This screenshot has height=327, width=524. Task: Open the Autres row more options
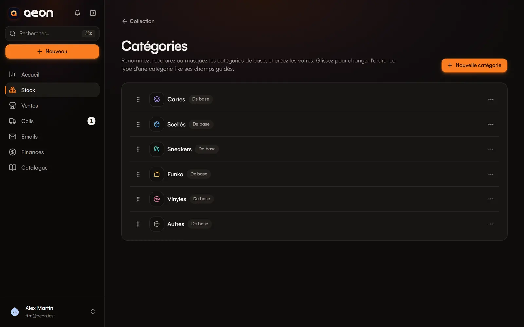coord(491,224)
